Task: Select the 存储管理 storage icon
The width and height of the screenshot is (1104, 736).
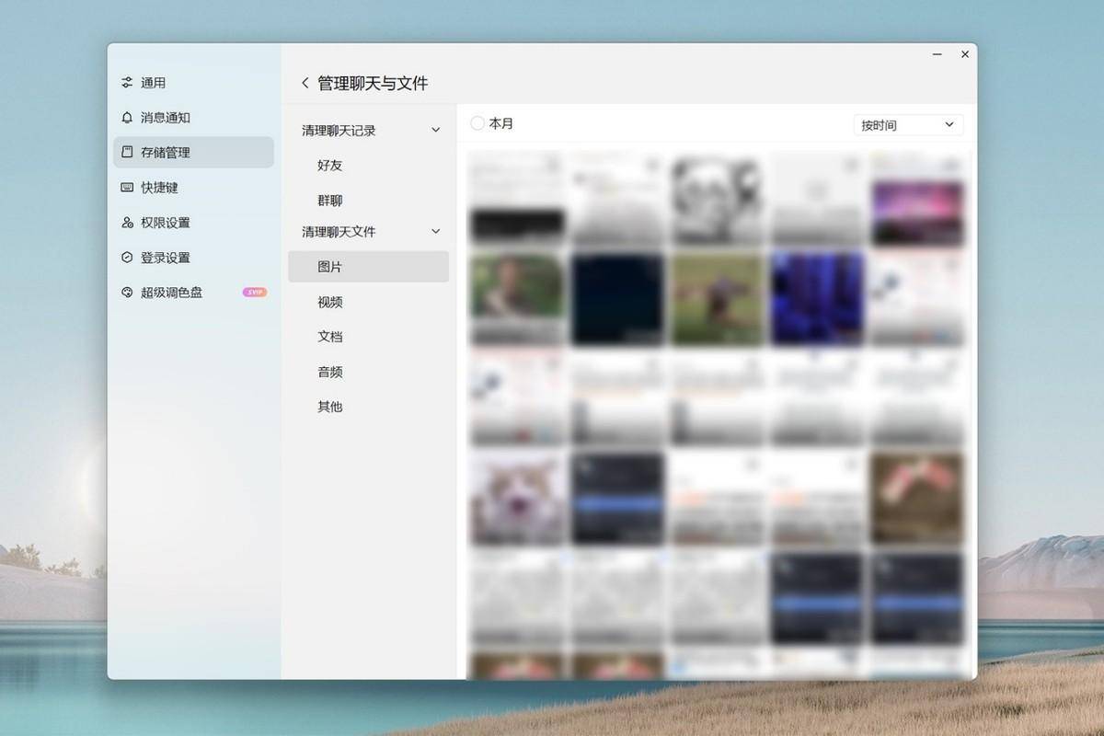Action: tap(127, 152)
